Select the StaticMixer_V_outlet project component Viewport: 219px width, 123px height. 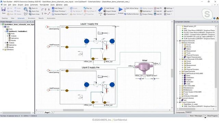coord(191,104)
